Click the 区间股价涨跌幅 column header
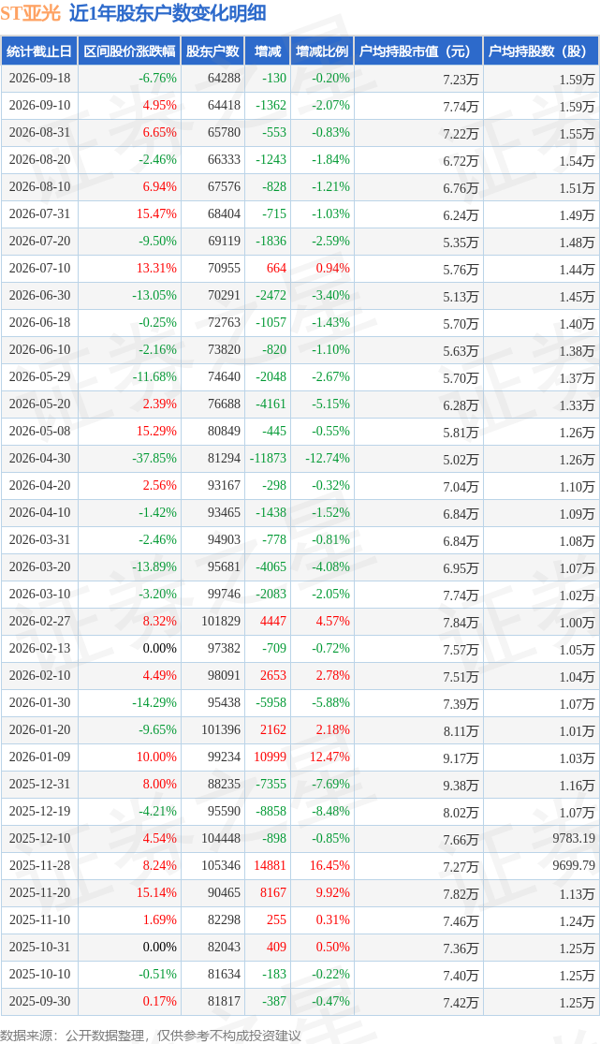 (x=130, y=51)
